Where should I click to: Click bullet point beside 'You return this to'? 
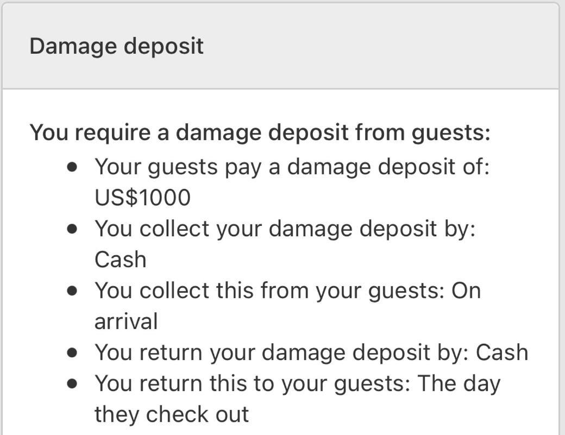(72, 384)
